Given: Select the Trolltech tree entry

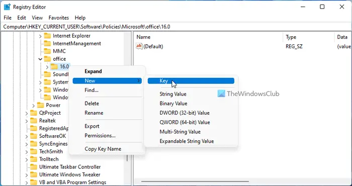Looking at the screenshot, I should coord(49,159).
